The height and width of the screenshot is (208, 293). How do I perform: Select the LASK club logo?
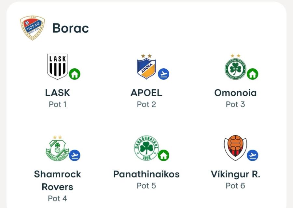[x=57, y=66]
